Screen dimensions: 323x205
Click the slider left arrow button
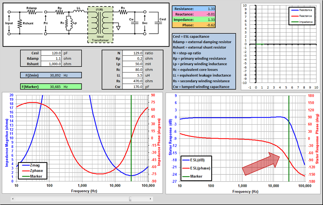point(13,199)
